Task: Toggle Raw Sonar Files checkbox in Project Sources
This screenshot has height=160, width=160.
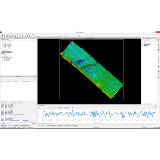Action: coord(1,40)
